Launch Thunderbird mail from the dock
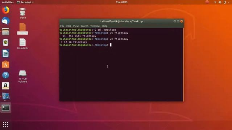 (x=6, y=21)
